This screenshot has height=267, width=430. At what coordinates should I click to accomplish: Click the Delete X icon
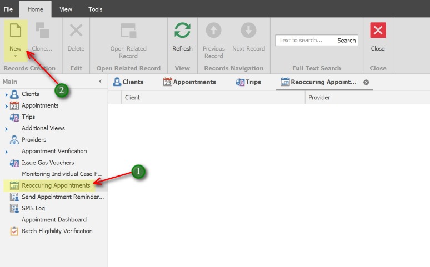point(76,30)
